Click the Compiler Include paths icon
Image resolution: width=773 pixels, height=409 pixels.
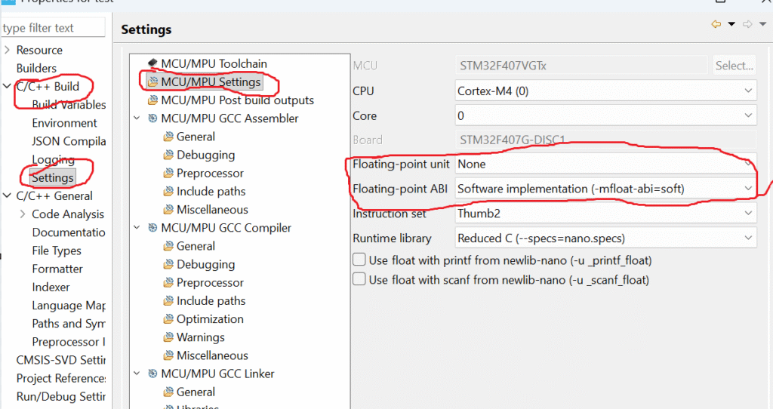pyautogui.click(x=168, y=300)
